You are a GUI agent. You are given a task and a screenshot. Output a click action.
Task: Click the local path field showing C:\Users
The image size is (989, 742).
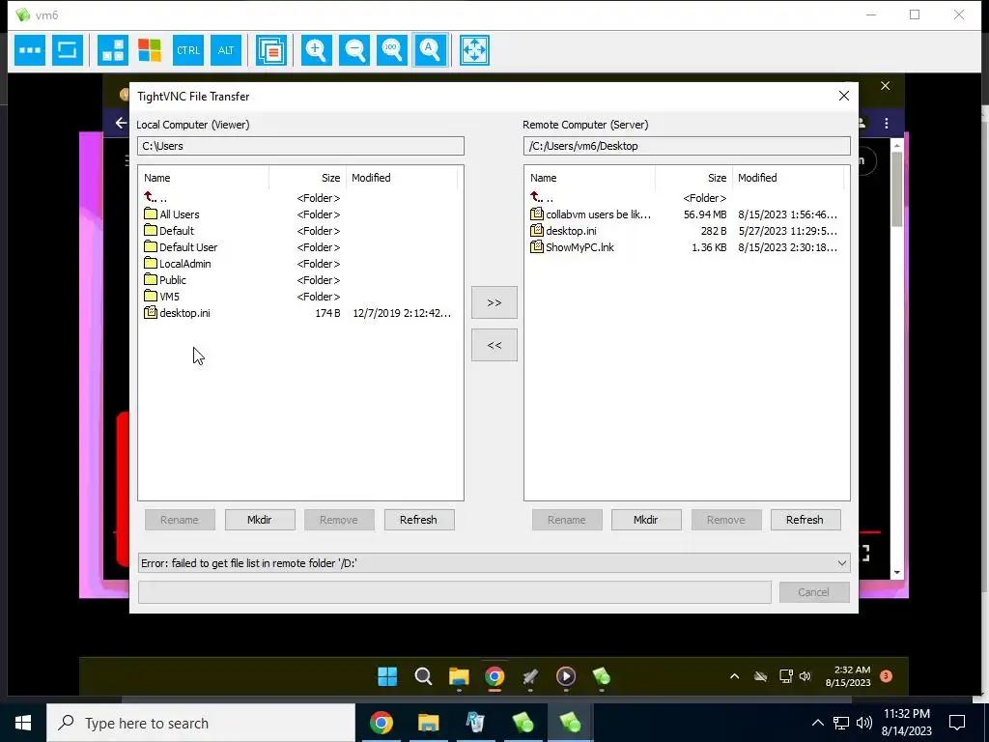click(301, 146)
